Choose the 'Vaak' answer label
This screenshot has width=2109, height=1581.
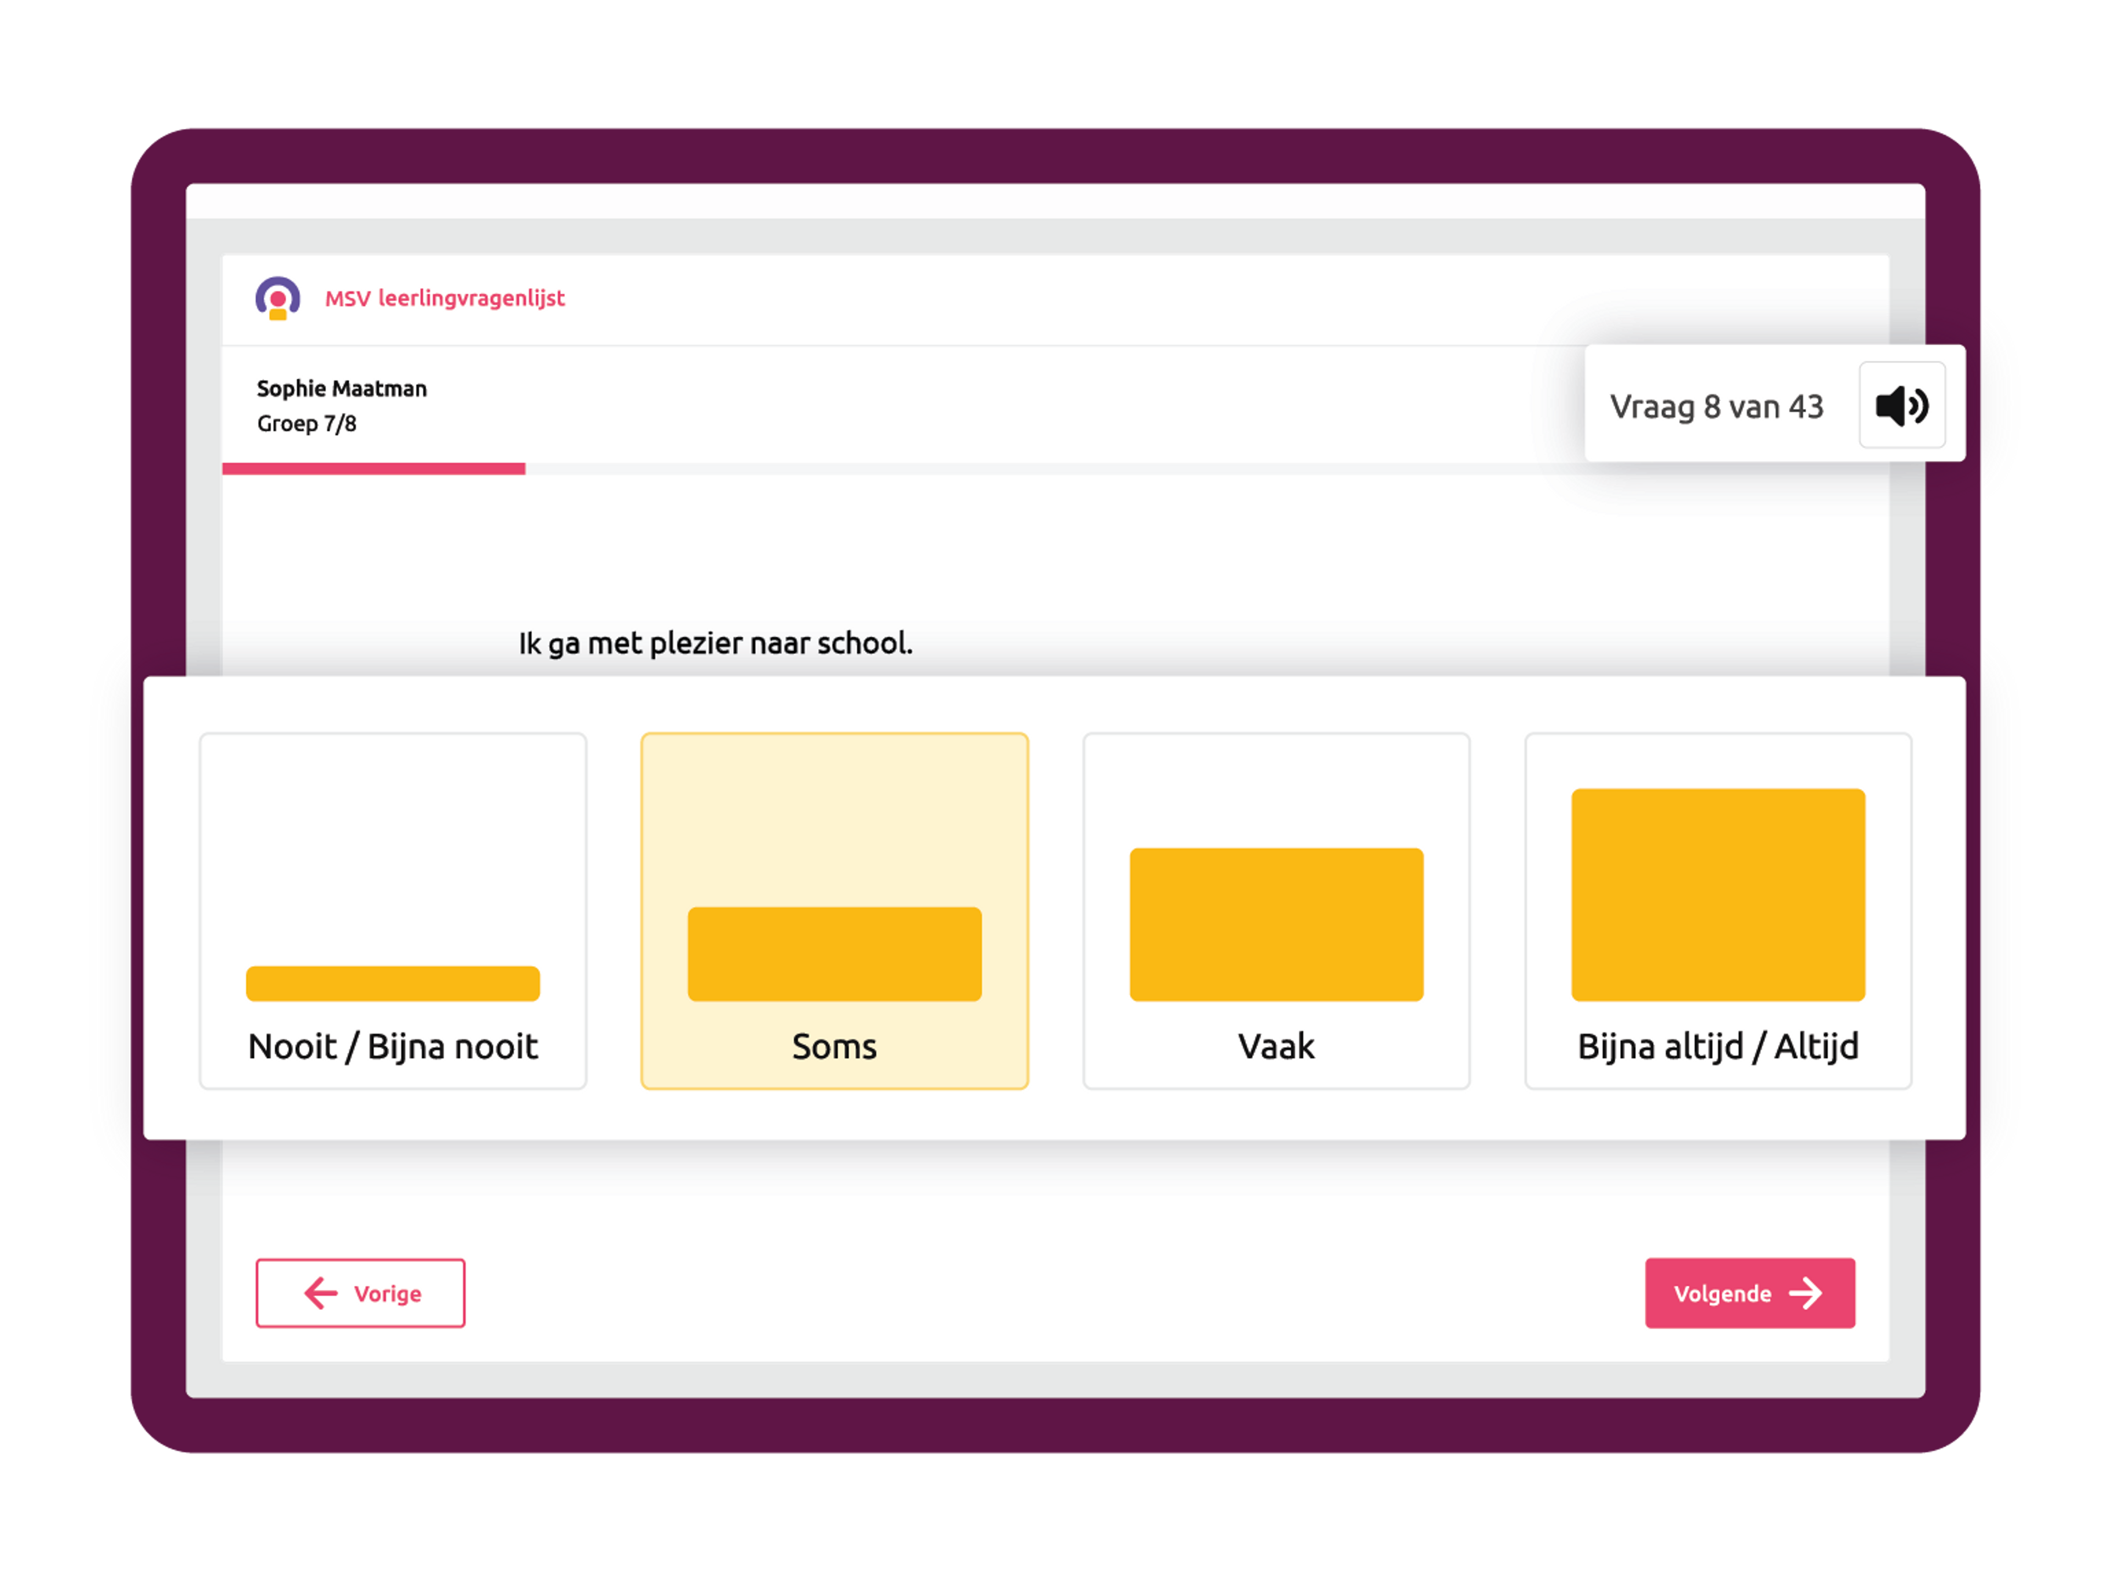point(1276,1046)
